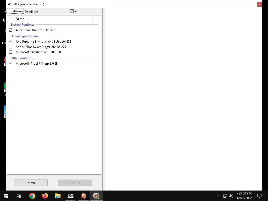Viewport: 268px width, 201px height.
Task: Close the WinPKG window
Action: tap(259, 4)
